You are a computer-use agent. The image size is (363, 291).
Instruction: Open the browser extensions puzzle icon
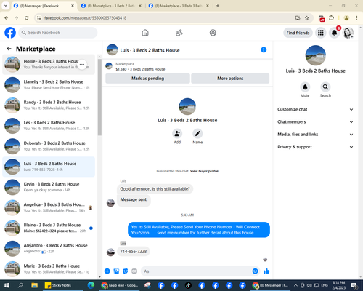pos(331,18)
